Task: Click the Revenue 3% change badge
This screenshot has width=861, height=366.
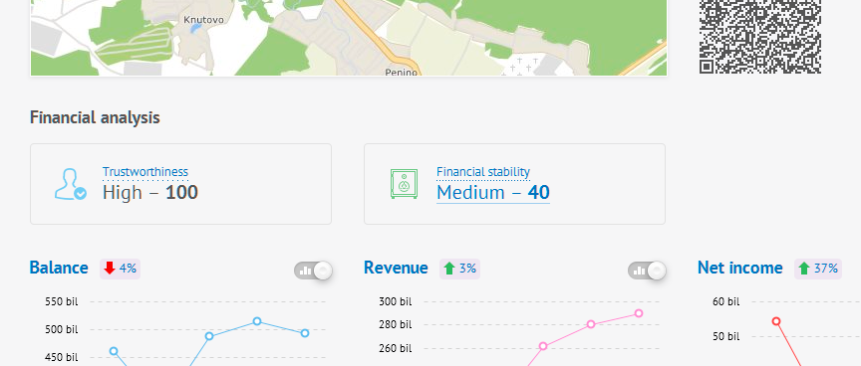Action: 459,269
